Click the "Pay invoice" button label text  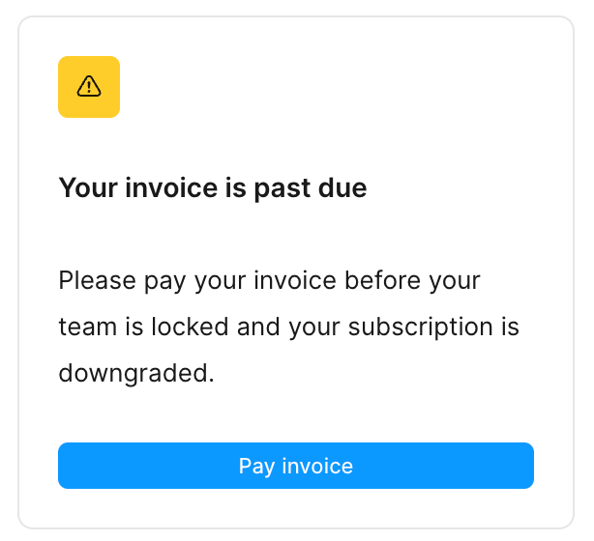click(296, 467)
